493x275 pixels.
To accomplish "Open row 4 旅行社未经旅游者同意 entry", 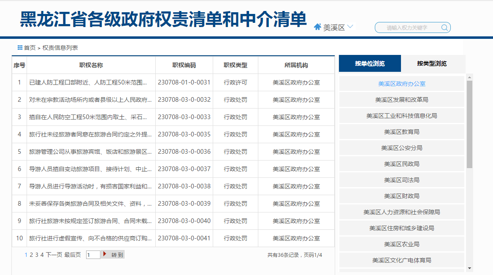I will click(90, 134).
